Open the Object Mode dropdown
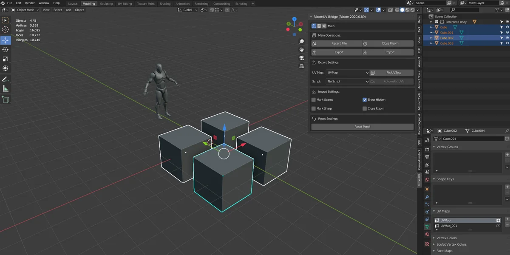This screenshot has height=255, width=510. (25, 10)
